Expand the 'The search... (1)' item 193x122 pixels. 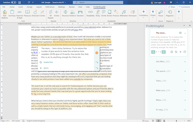point(185,71)
